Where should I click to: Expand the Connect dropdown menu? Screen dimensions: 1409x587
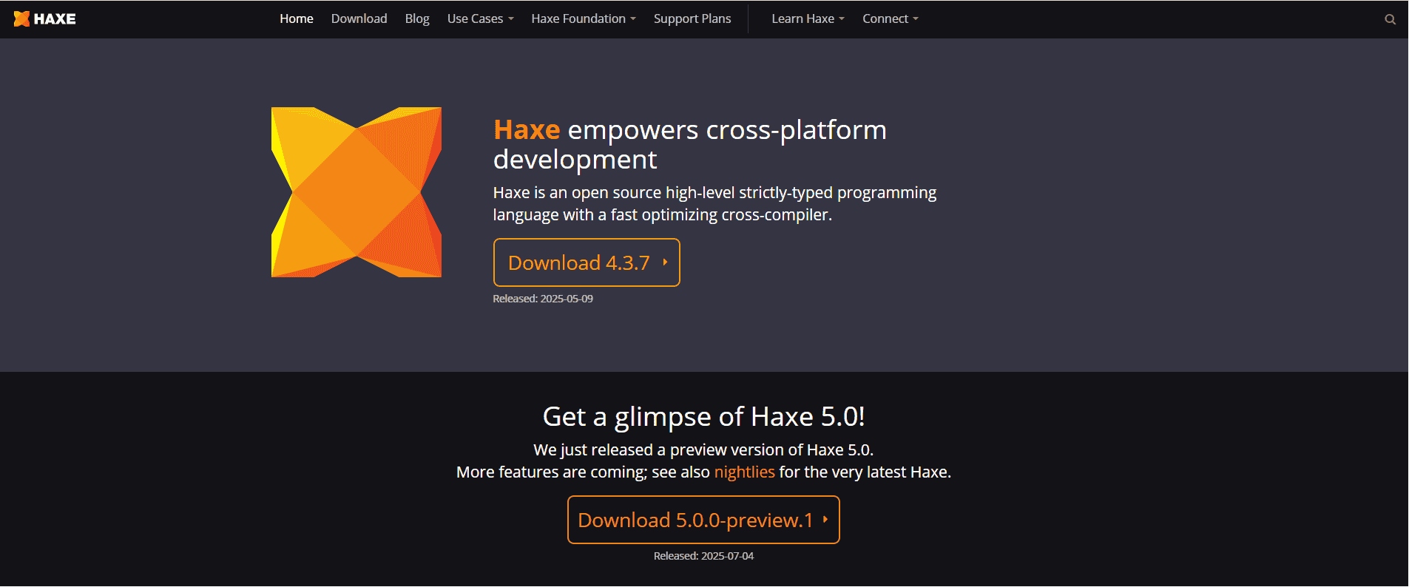(x=891, y=18)
